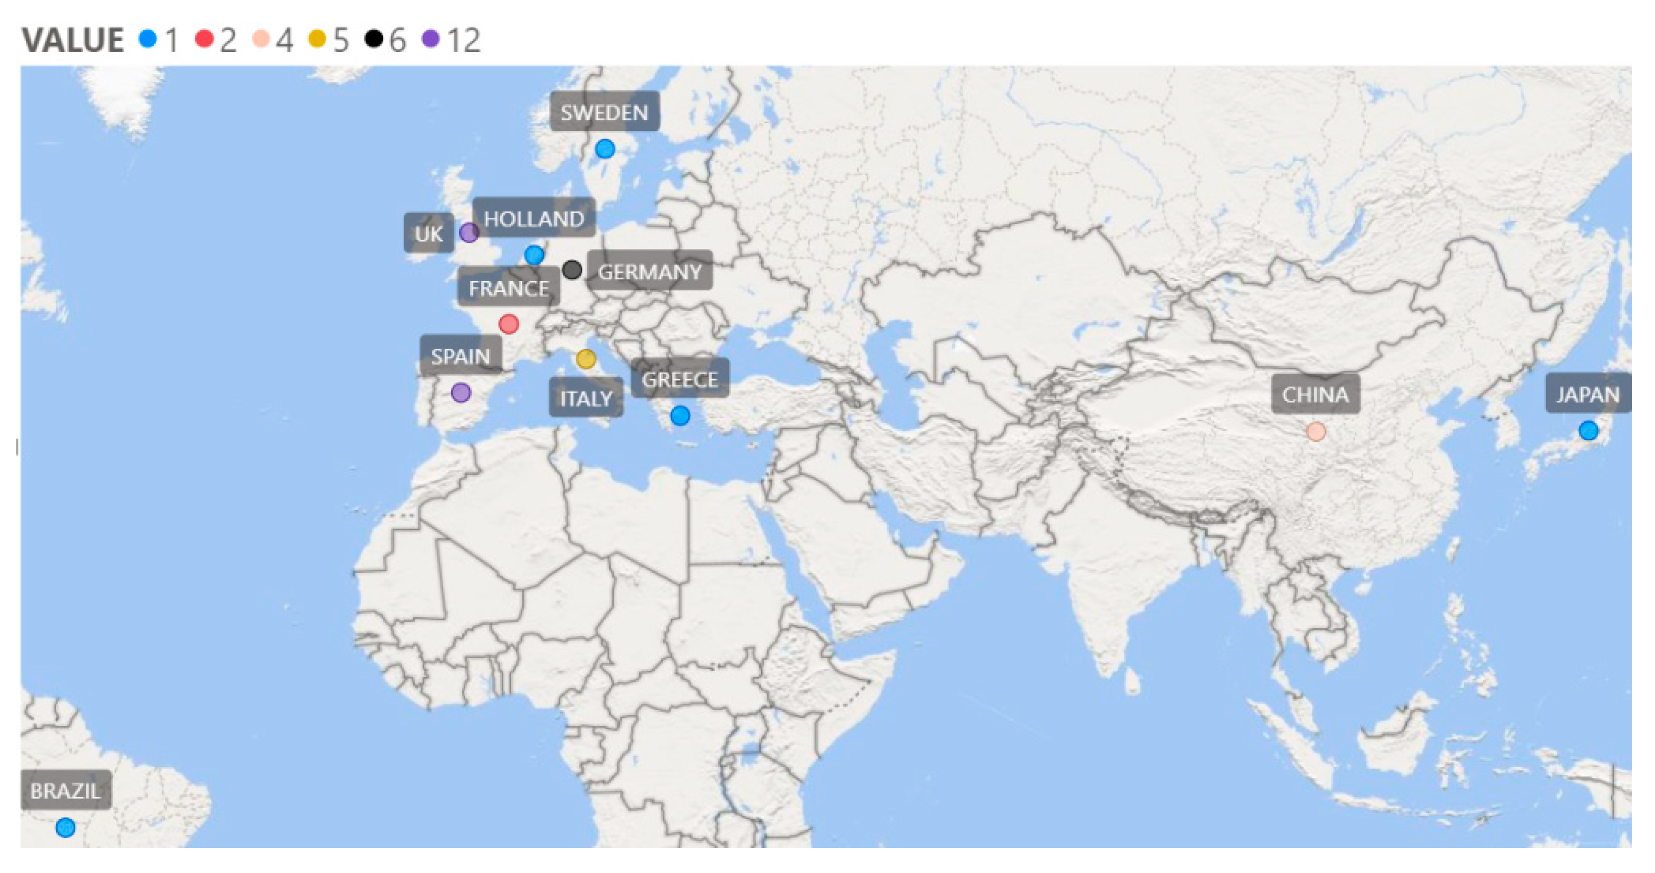Select the blue Japan data bubble
Screen dimensions: 1655x873
coord(1588,430)
